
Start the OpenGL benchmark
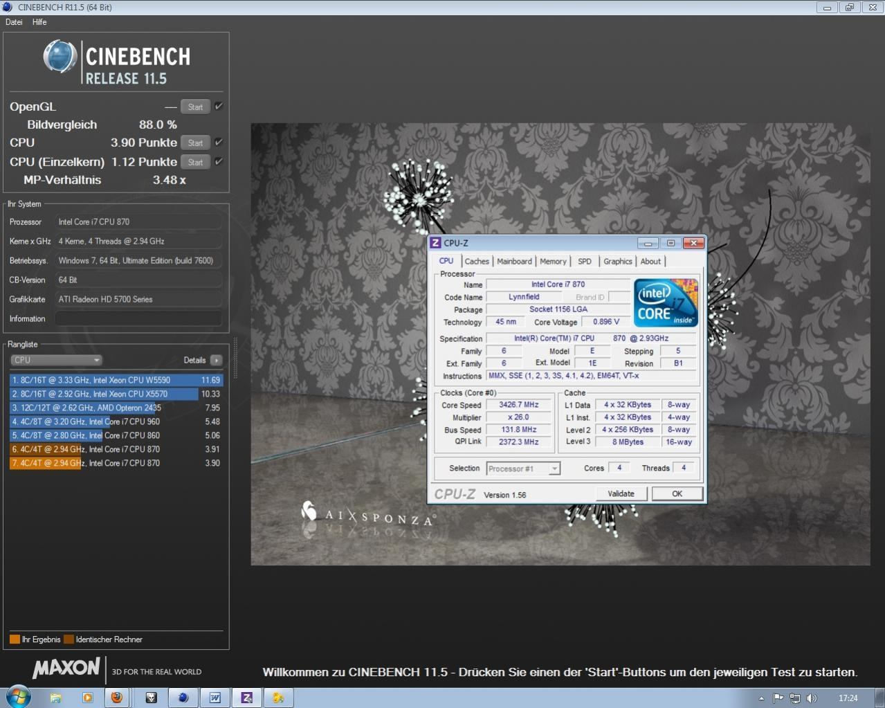click(195, 107)
